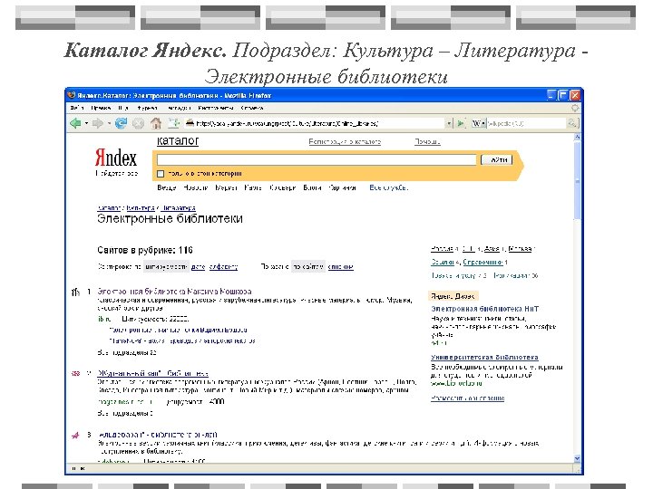Screen dimensions: 653x489
Task: Click the 'Все службы' link
Action: coord(388,188)
